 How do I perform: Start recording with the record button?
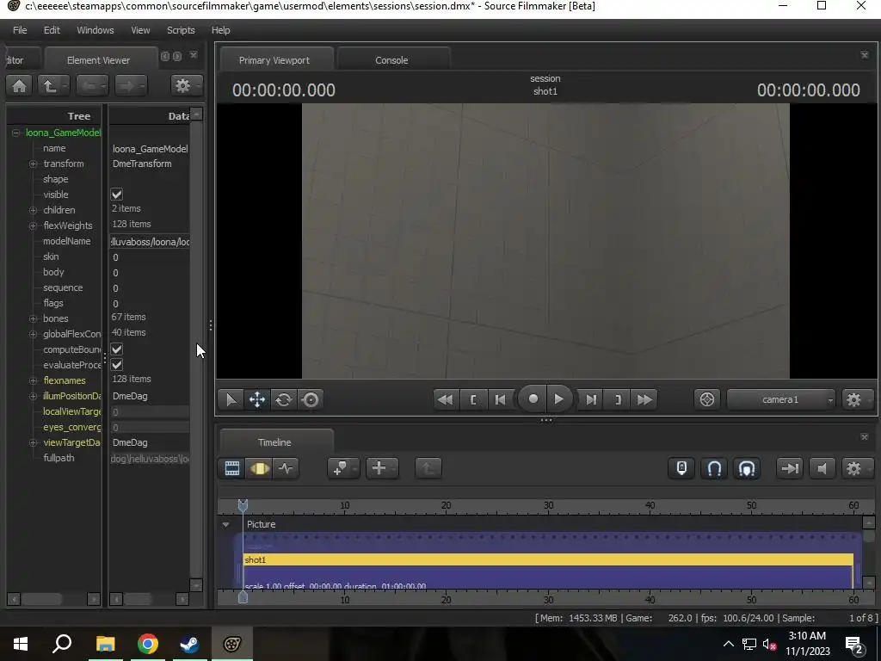pyautogui.click(x=533, y=399)
